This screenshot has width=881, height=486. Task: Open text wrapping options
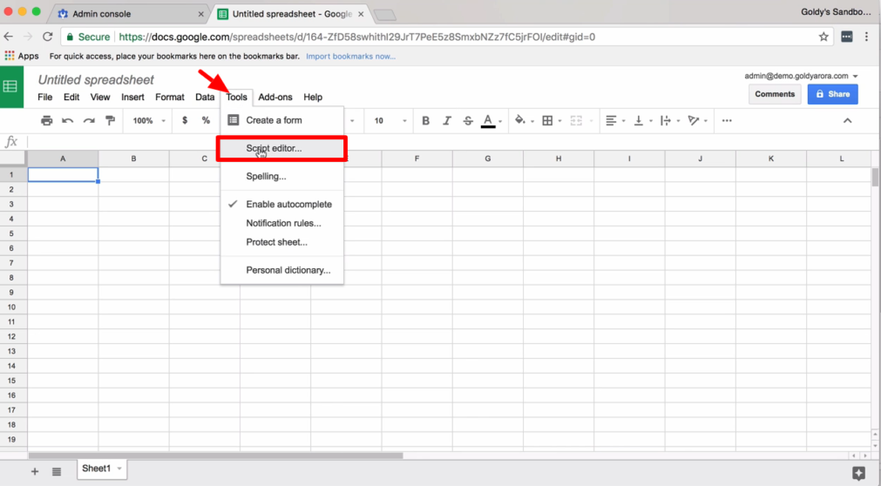[x=666, y=120]
